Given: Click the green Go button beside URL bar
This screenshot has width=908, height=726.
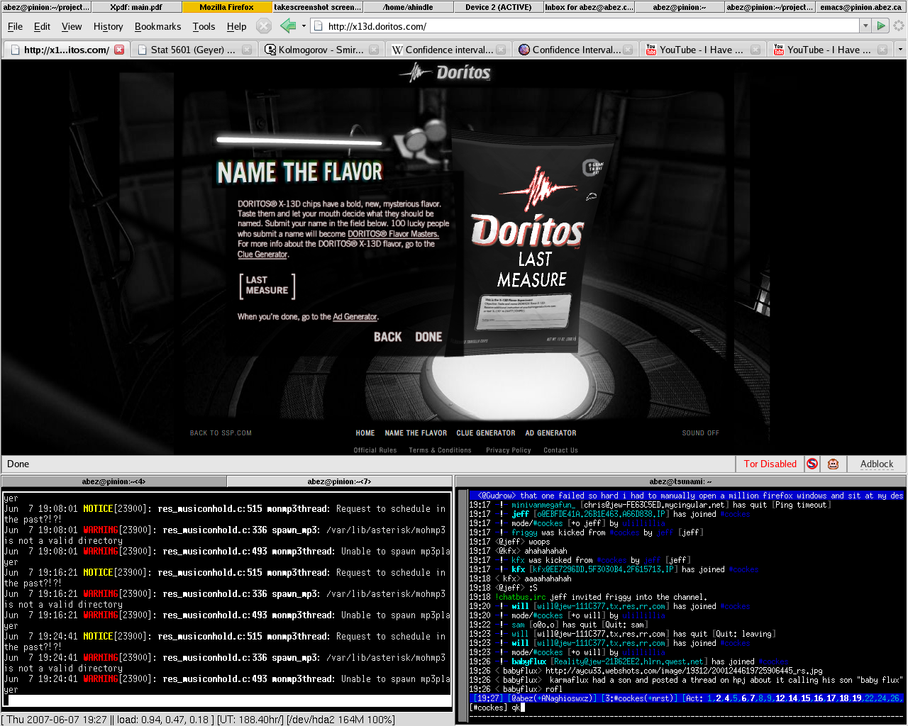Looking at the screenshot, I should coord(881,26).
